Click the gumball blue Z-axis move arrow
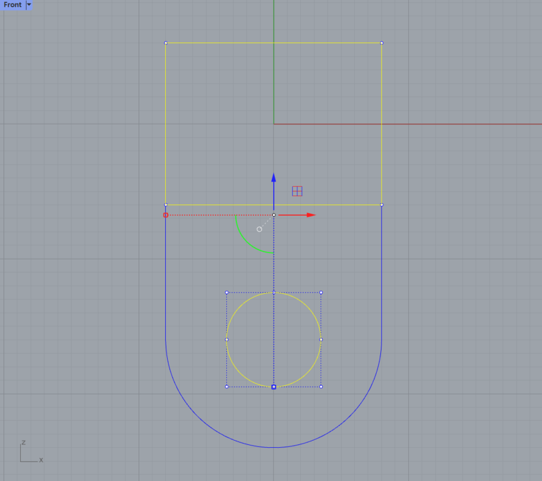Image resolution: width=542 pixels, height=481 pixels. 274,191
